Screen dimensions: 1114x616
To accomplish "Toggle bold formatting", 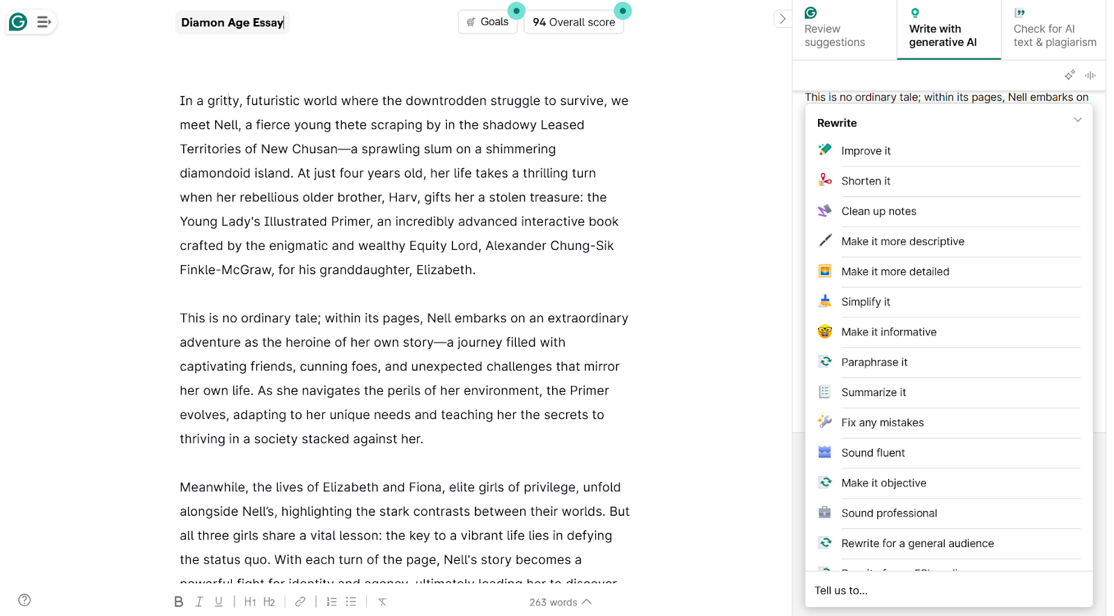I will click(x=179, y=602).
